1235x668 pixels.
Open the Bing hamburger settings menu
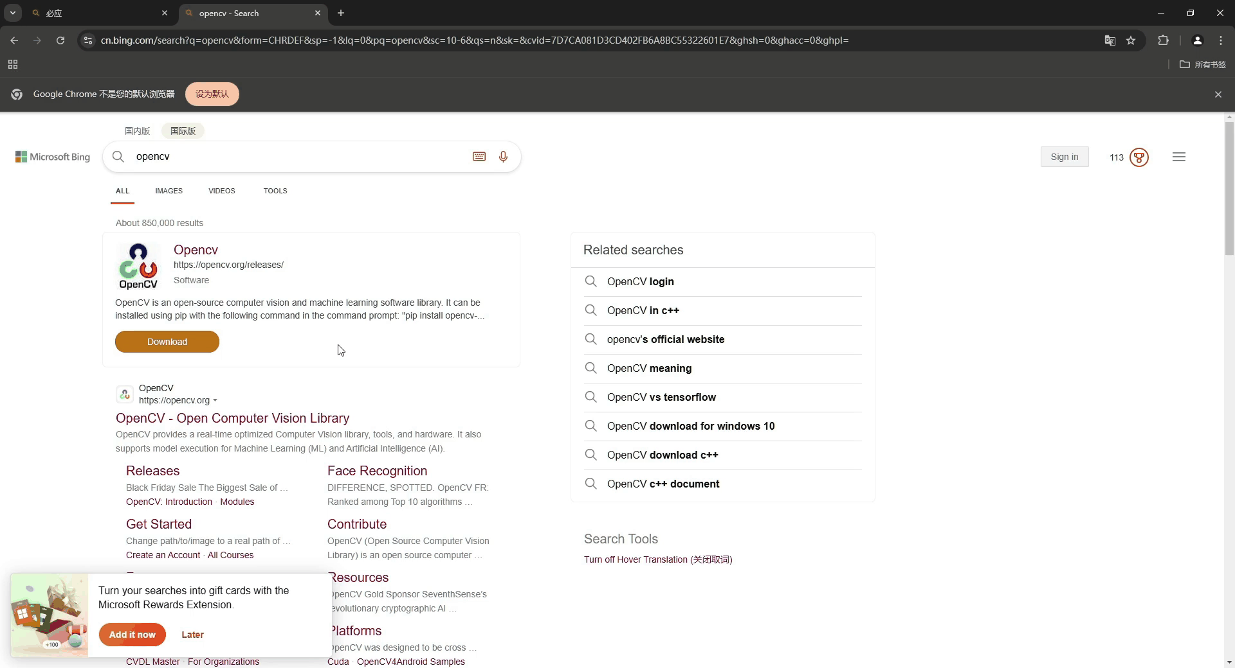pyautogui.click(x=1178, y=157)
